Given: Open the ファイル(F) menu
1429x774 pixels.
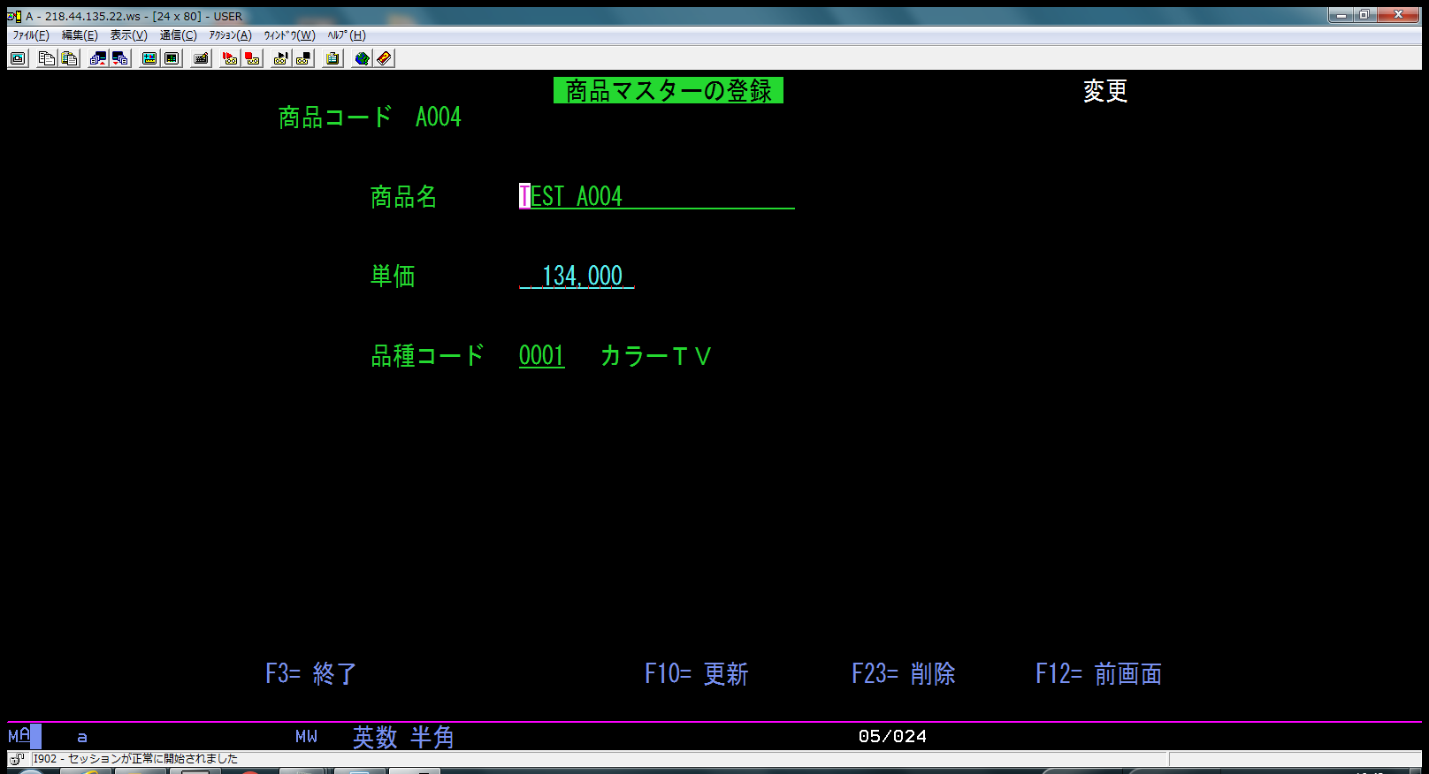Looking at the screenshot, I should pyautogui.click(x=31, y=35).
